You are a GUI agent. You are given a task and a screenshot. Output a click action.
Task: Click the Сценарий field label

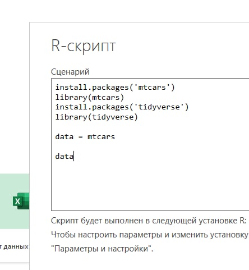tap(70, 72)
